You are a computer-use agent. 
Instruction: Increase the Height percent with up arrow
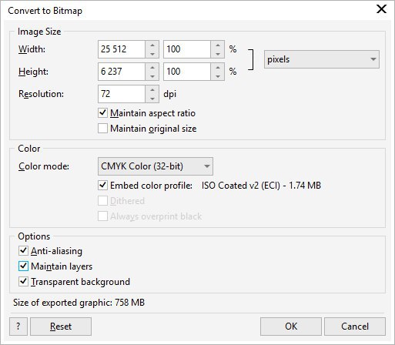click(218, 67)
